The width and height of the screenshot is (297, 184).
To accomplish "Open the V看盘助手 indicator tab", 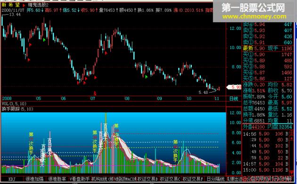I will [80, 179].
